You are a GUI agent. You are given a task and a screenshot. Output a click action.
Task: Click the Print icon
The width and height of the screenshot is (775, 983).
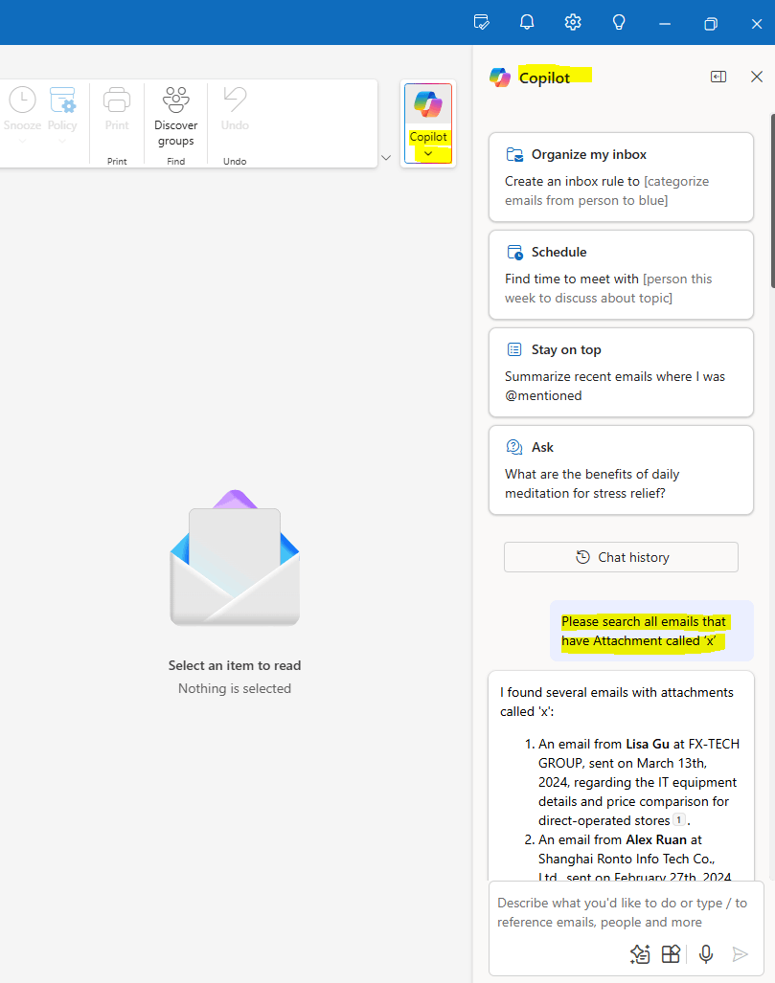[x=117, y=99]
